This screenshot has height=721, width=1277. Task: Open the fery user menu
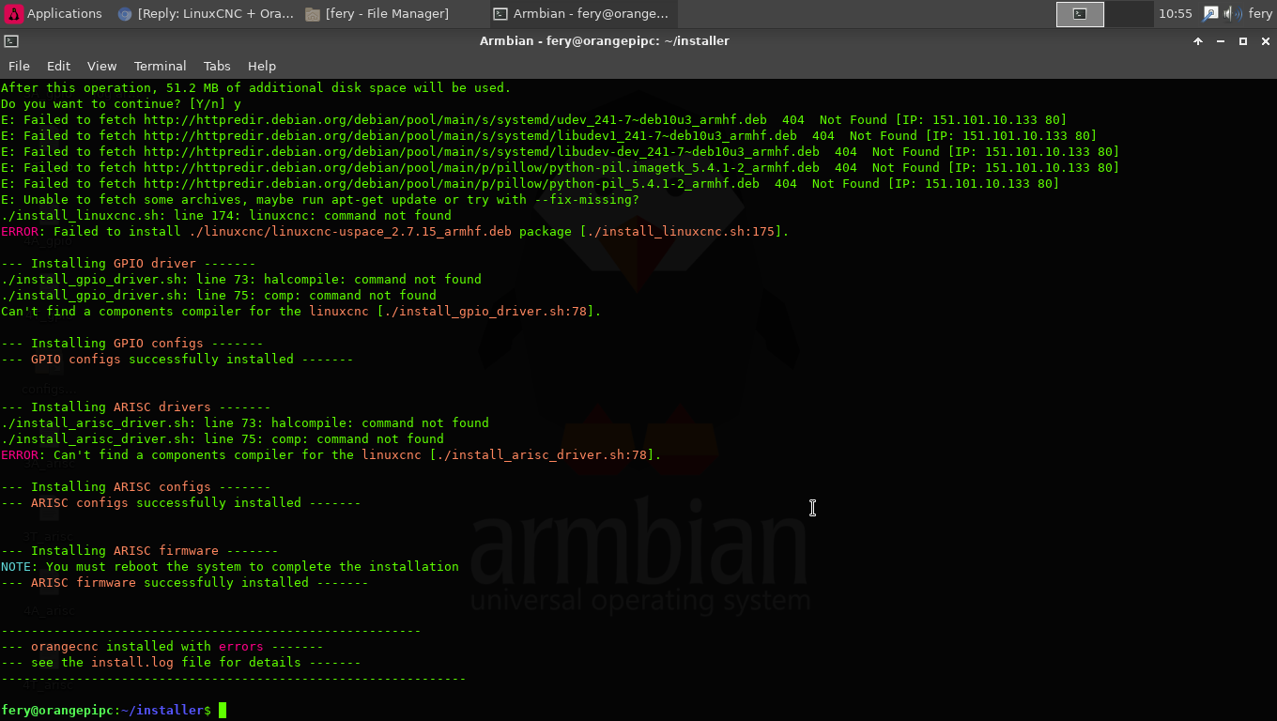point(1260,13)
